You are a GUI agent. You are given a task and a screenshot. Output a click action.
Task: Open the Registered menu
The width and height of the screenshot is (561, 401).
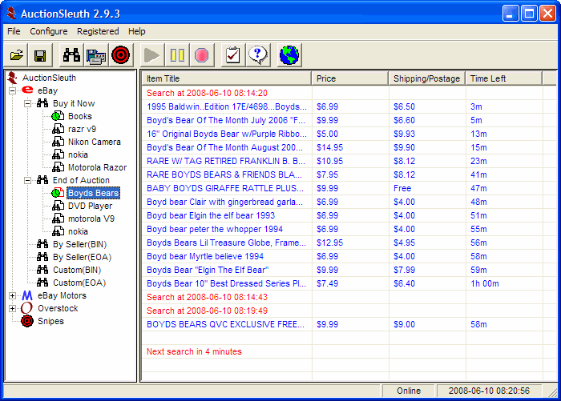(x=98, y=31)
